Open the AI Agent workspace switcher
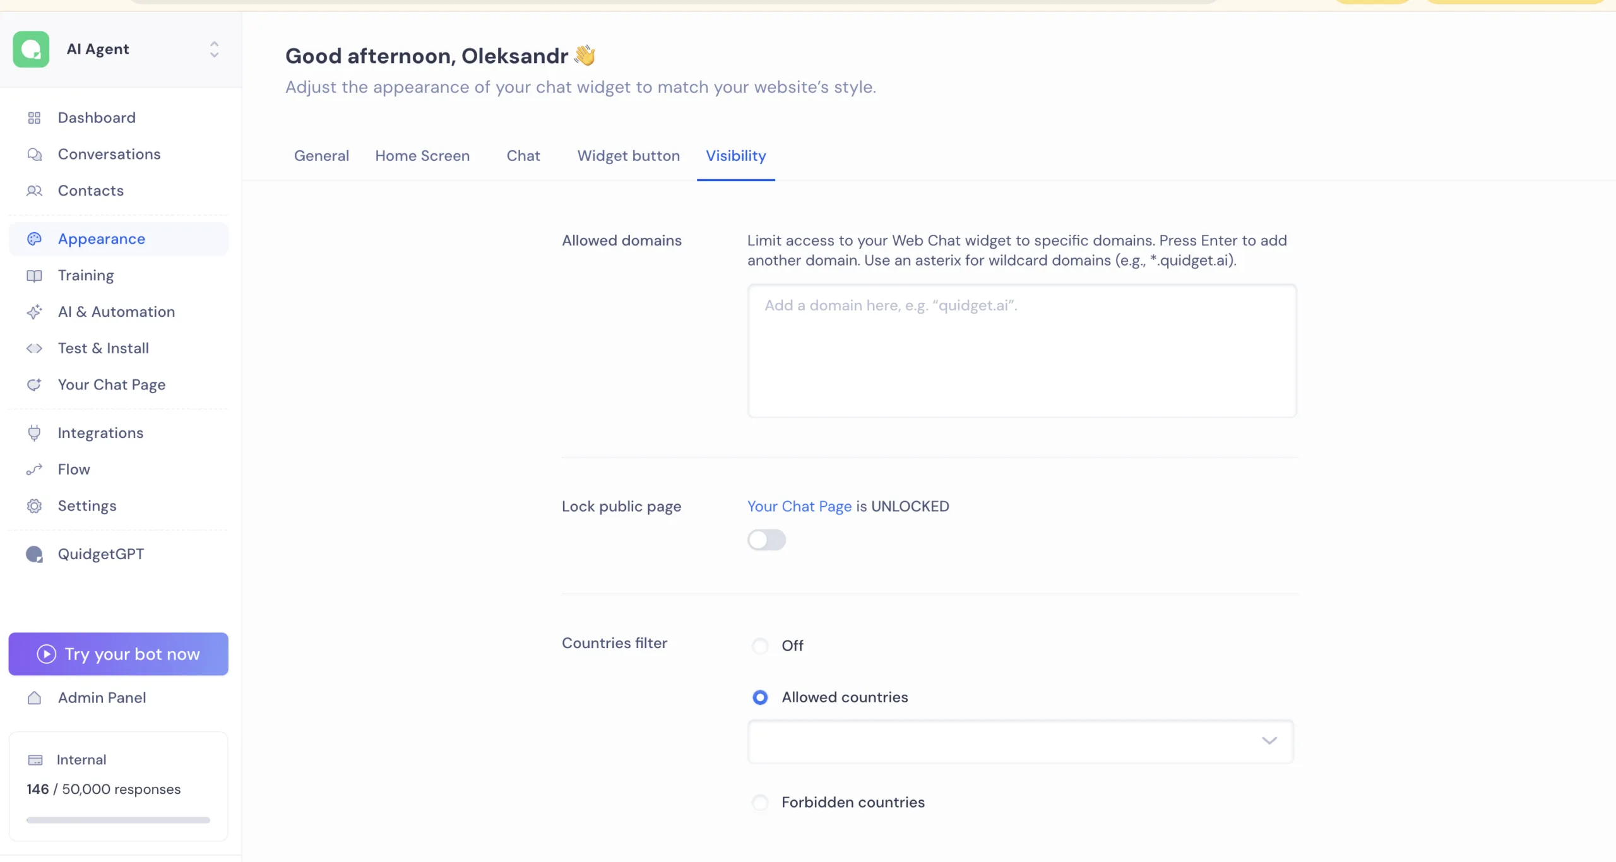1616x862 pixels. click(x=214, y=49)
